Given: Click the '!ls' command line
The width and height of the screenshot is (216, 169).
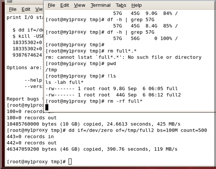Looking at the screenshot, I should [x=81, y=76].
